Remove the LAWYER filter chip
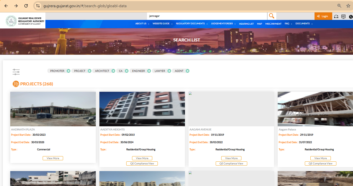The image size is (353, 186). (169, 71)
